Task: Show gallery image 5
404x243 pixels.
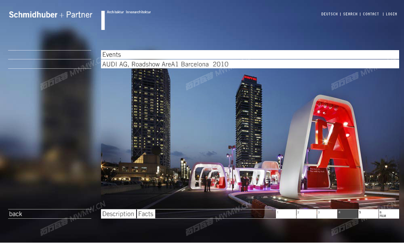Action: tap(368, 214)
